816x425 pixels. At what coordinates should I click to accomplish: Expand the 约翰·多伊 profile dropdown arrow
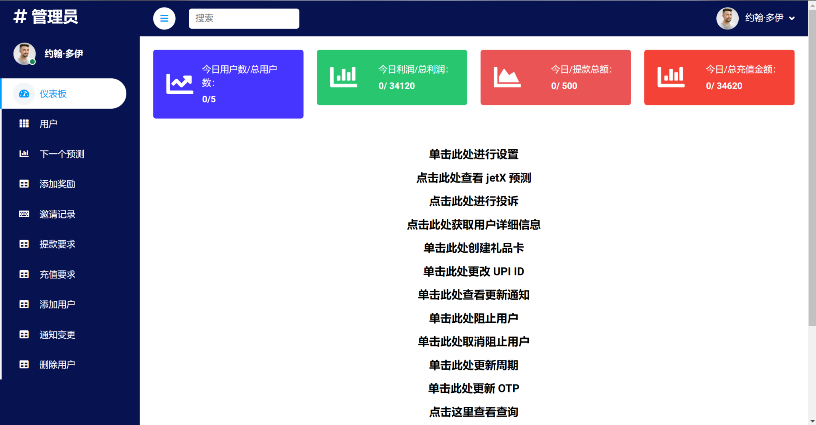click(x=792, y=18)
